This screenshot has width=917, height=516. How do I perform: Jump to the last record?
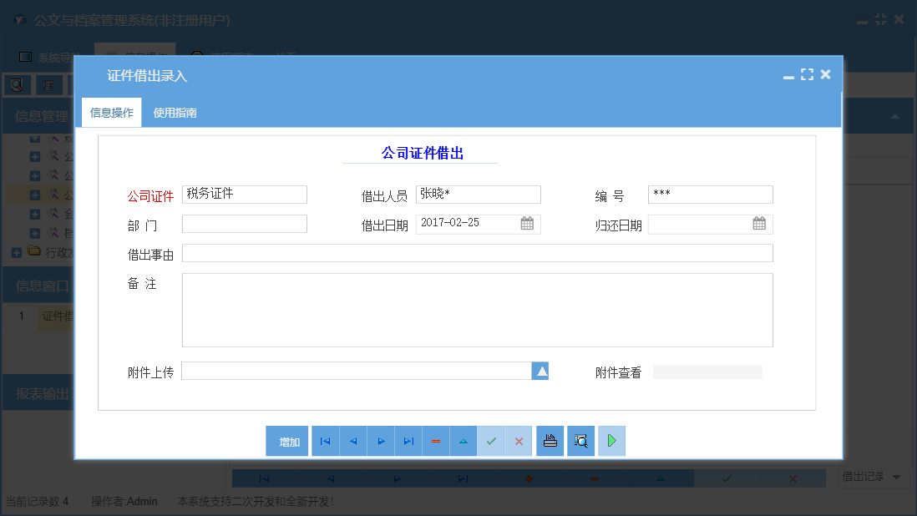tap(408, 441)
